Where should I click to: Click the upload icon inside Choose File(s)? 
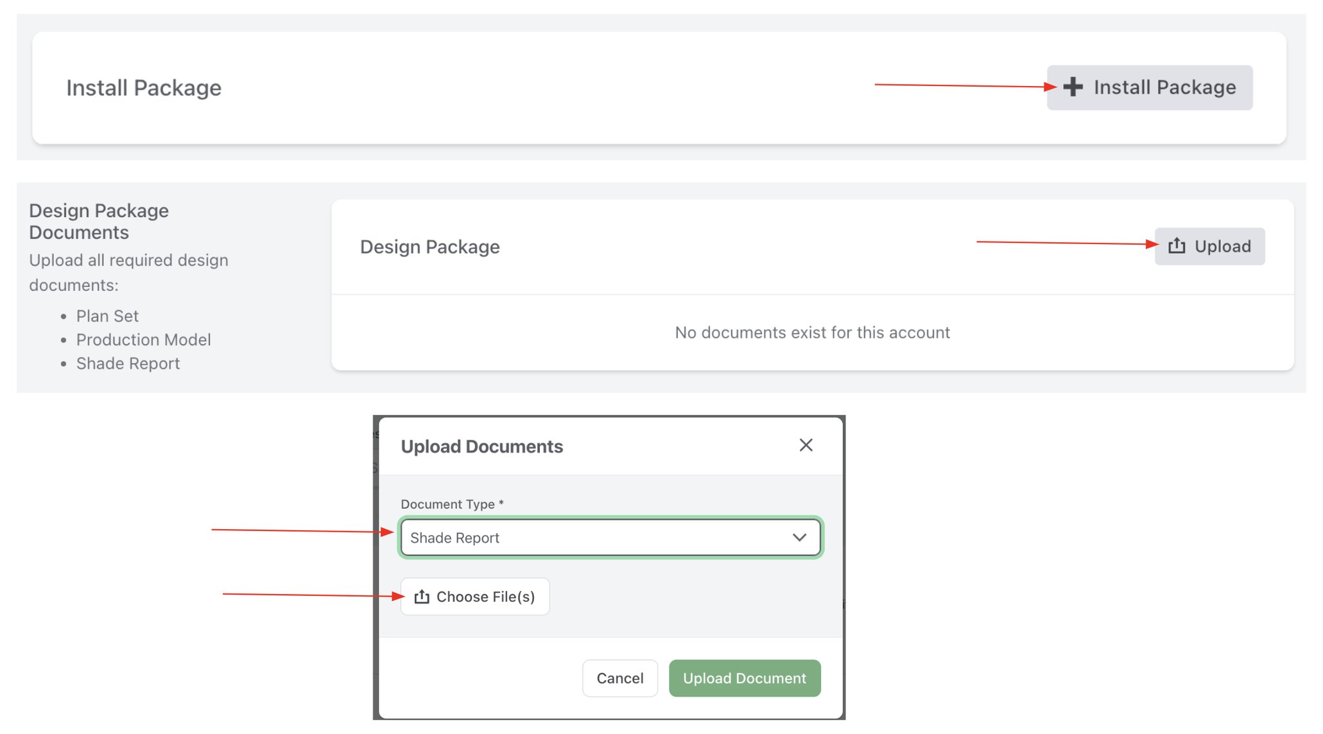(422, 596)
